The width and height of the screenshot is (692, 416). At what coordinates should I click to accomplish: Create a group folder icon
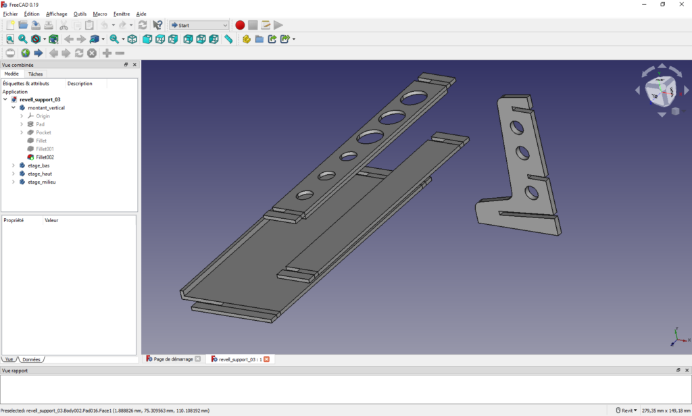coord(259,39)
